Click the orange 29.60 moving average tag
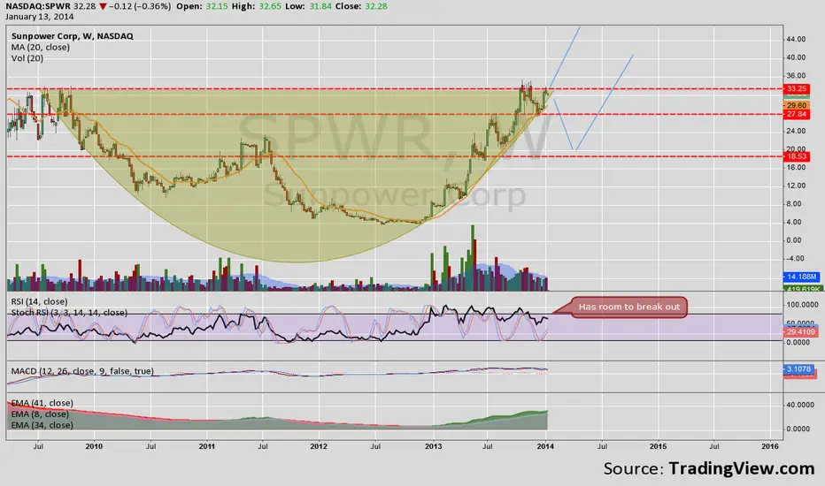Image resolution: width=825 pixels, height=486 pixels. click(x=796, y=106)
